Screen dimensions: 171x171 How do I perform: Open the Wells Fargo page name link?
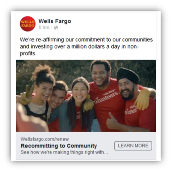click(55, 21)
